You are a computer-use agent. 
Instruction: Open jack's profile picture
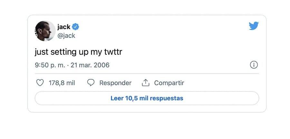45,31
